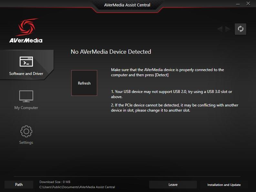Click the 'properly connected' instruction text
The image size is (256, 192).
coord(167,72)
